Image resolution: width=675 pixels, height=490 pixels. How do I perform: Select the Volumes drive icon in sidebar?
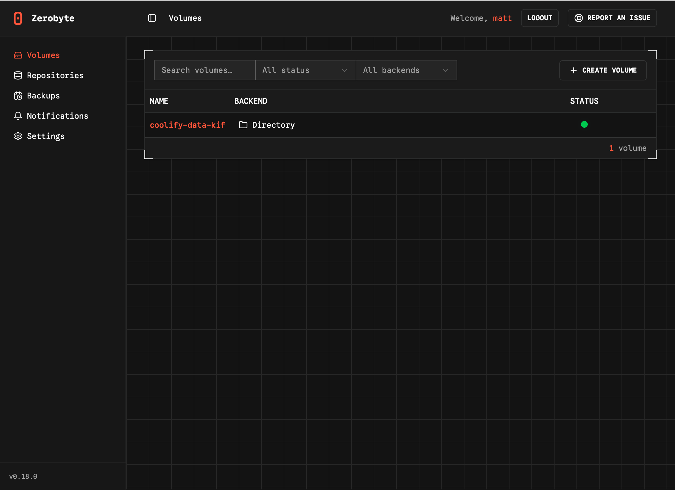[18, 55]
